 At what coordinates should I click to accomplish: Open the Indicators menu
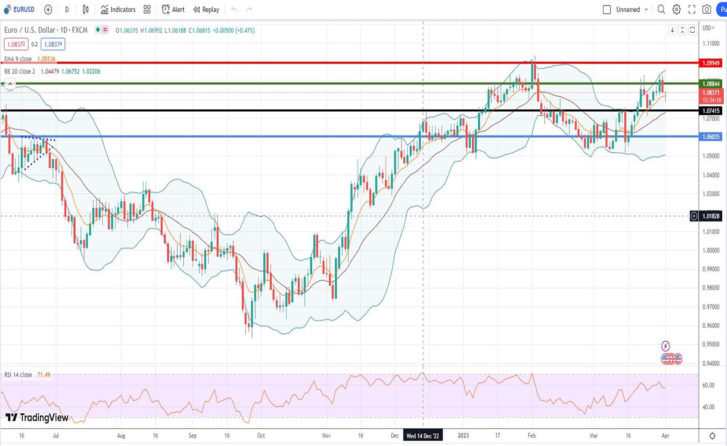[x=118, y=9]
